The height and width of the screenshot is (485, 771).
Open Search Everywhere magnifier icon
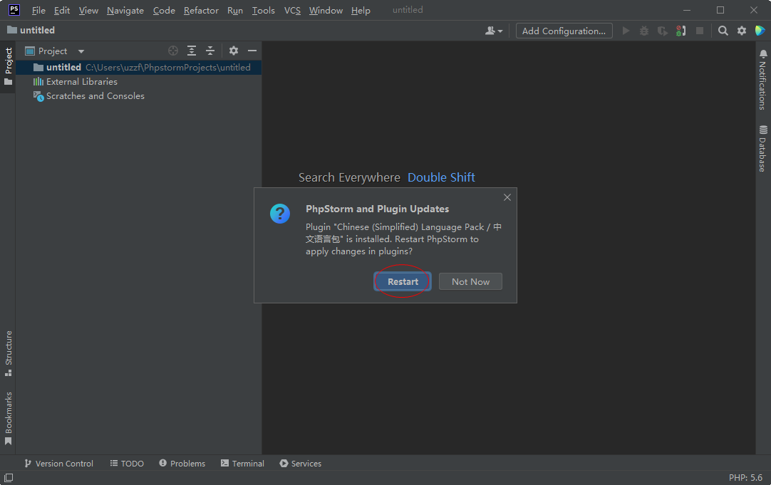click(x=723, y=31)
